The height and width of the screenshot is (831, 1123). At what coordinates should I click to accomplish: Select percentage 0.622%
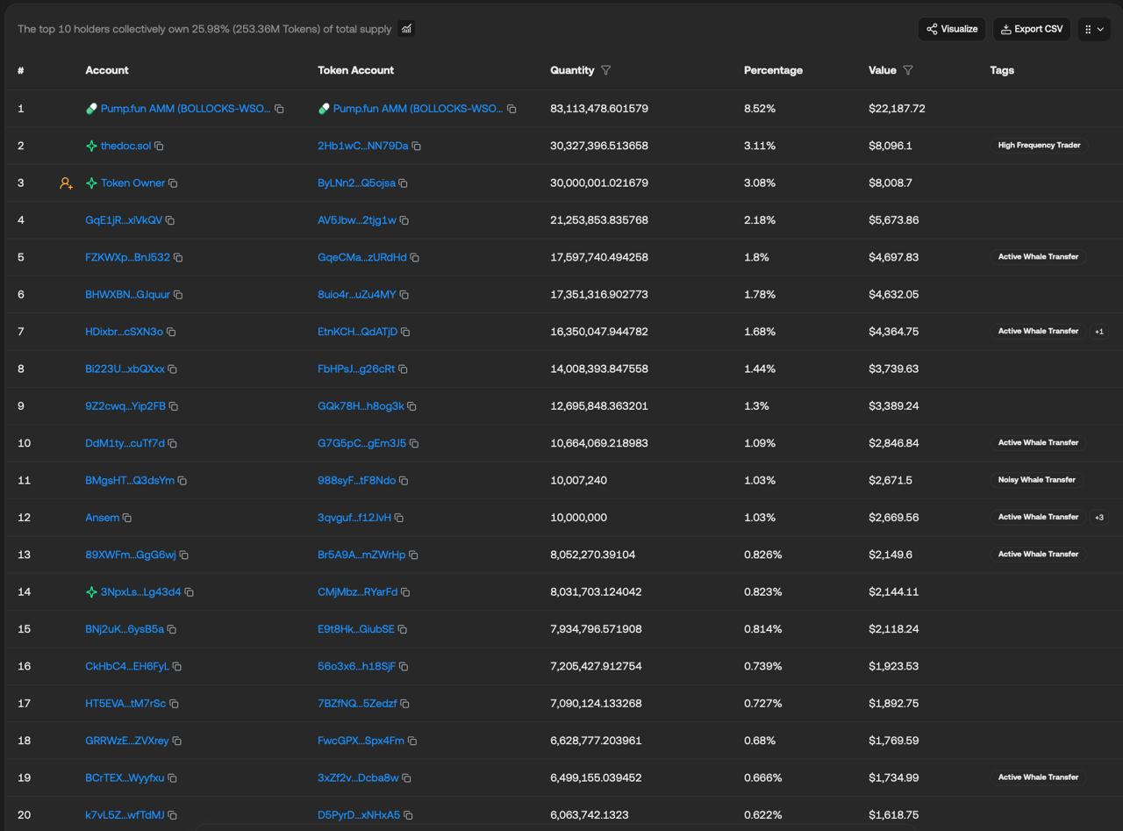[x=762, y=815]
